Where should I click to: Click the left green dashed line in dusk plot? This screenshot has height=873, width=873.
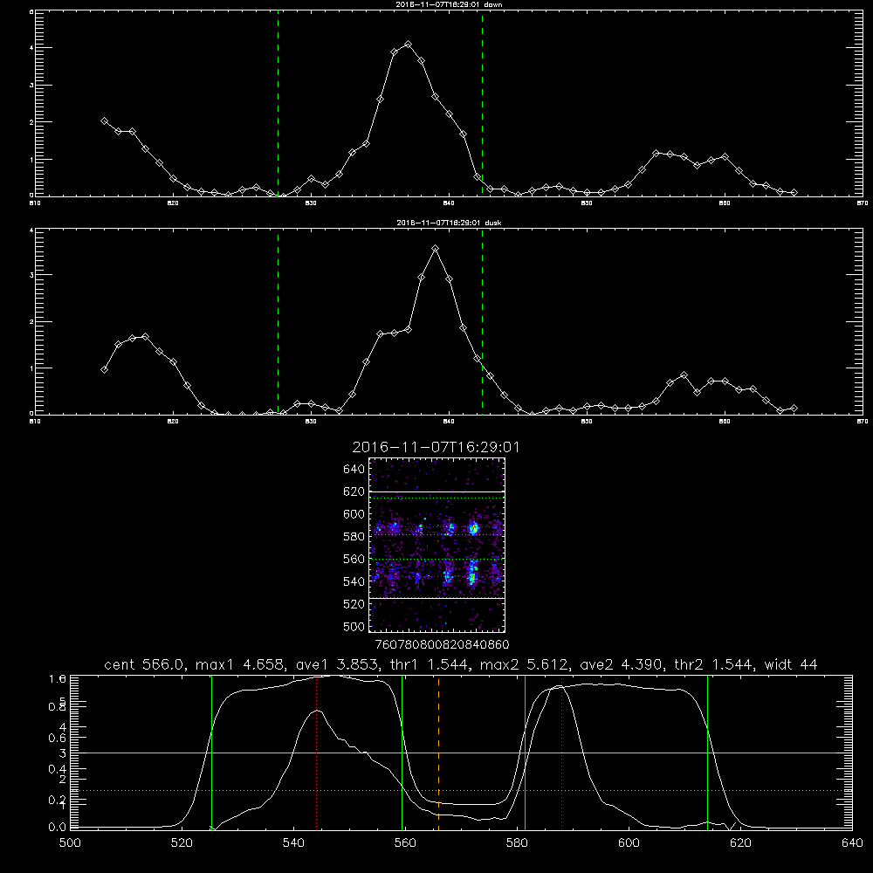pos(278,321)
